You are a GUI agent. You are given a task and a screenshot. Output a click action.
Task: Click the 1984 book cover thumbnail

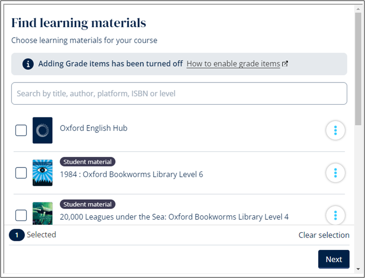pos(42,173)
